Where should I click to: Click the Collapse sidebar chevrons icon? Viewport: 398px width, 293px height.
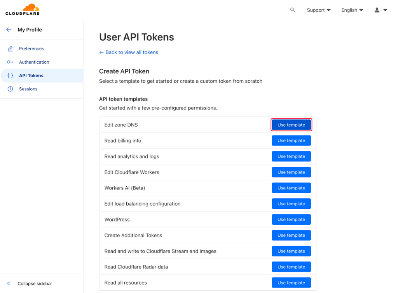coord(9,284)
